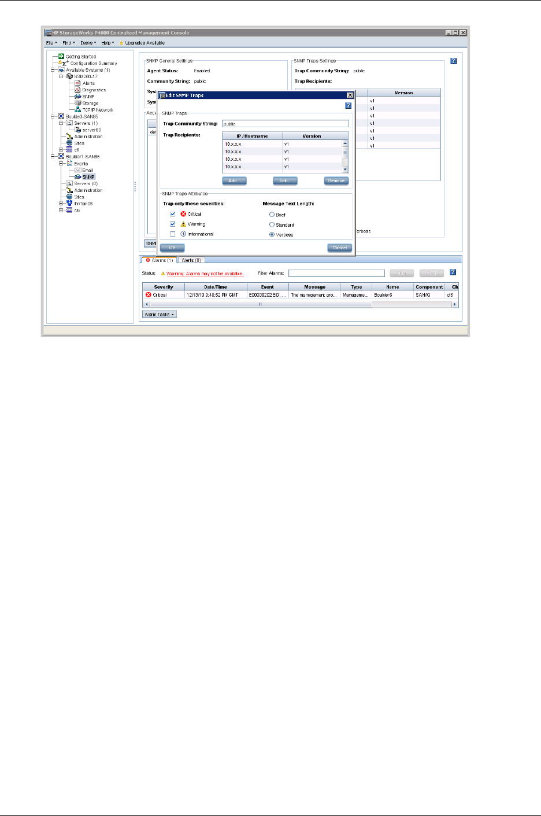Screen dimensions: 541x816
Task: Open the Help menu
Action: click(107, 43)
